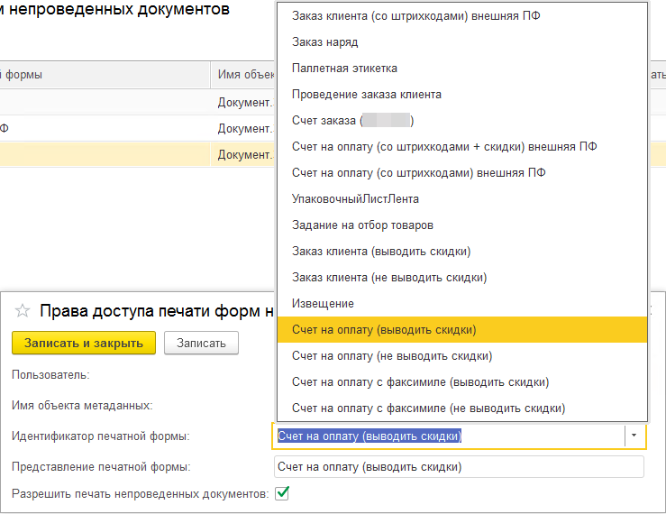Screen dimensions: 666x514
Task: Choose 'Заказ клиента (выводить скидки)'
Action: click(381, 251)
